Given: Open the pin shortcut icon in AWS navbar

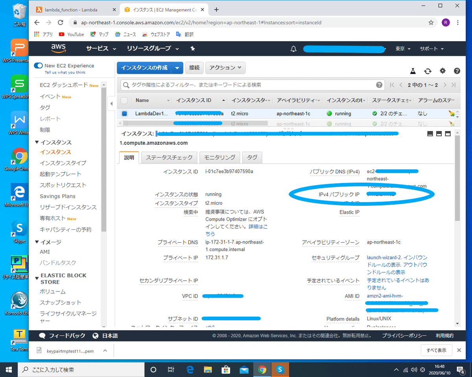Looking at the screenshot, I should point(192,49).
